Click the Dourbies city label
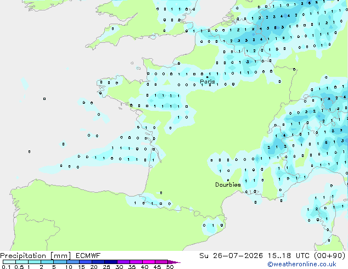 pyautogui.click(x=228, y=184)
